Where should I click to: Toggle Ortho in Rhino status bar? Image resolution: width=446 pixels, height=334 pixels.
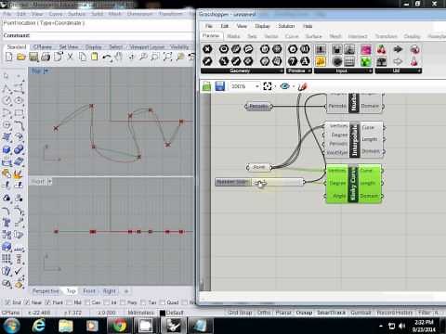[264, 313]
